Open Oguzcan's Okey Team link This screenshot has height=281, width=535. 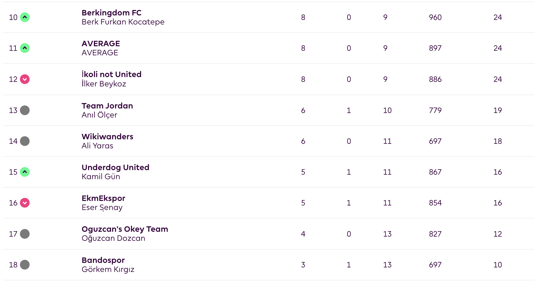tap(125, 229)
